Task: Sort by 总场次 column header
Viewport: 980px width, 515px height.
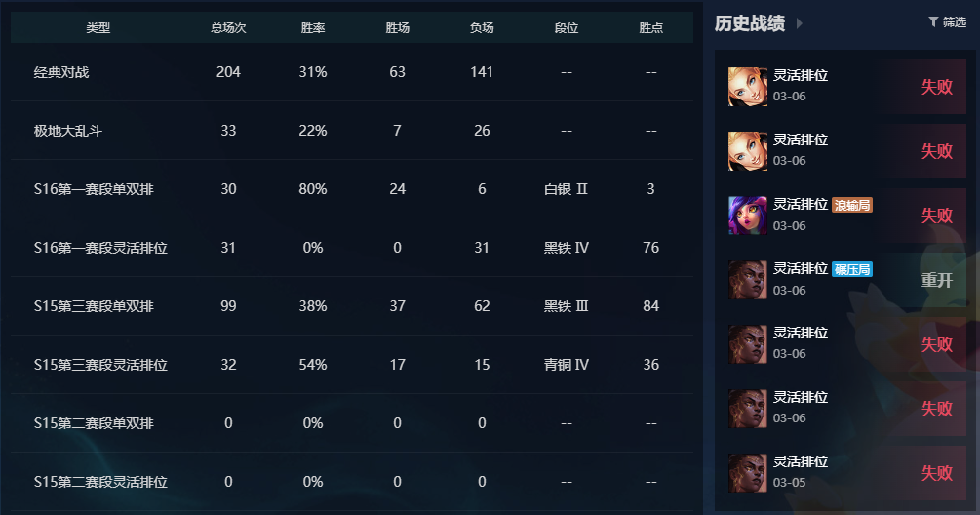Action: [x=228, y=28]
